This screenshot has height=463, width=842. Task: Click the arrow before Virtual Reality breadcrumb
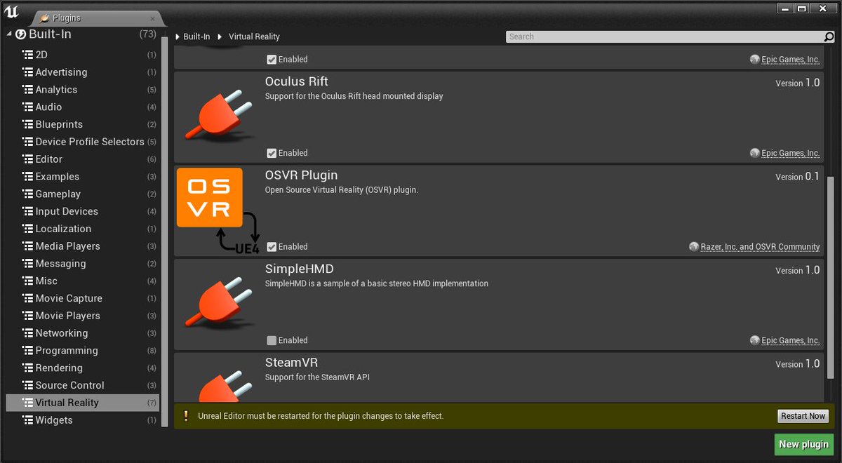[x=220, y=36]
